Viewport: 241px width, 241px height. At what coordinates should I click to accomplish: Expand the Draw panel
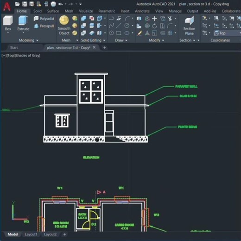pyautogui.click(x=121, y=40)
